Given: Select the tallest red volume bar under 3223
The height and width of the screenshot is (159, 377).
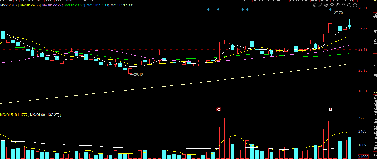Looking at the screenshot, I should coord(223,138).
